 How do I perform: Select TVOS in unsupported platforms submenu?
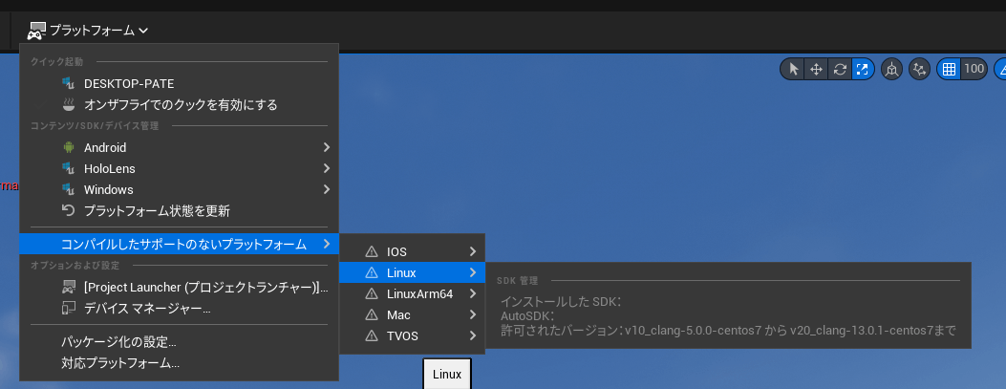point(412,335)
